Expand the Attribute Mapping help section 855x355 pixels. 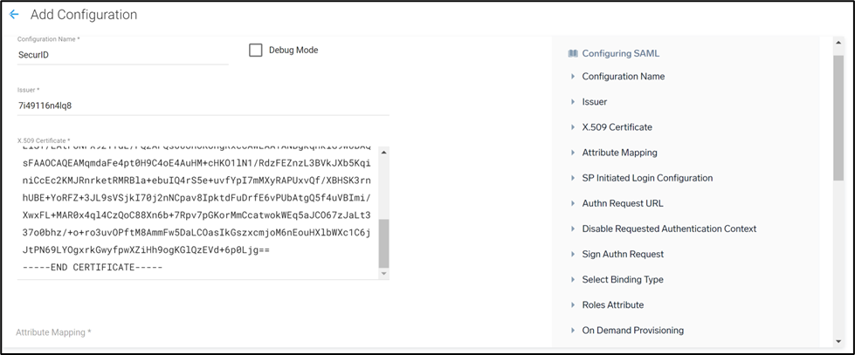click(x=619, y=153)
